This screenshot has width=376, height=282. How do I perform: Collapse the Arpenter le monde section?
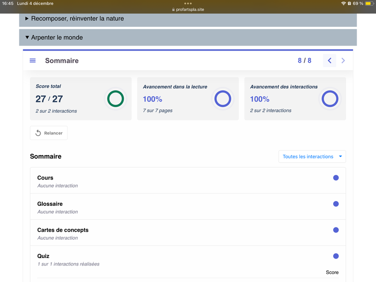coord(57,38)
